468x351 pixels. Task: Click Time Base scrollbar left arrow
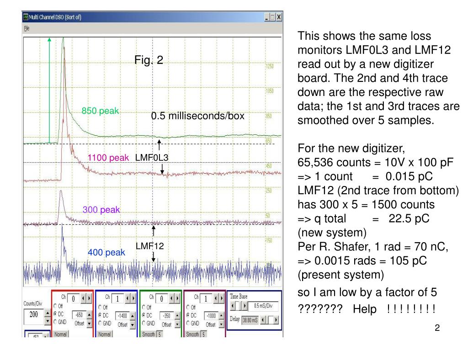(x=233, y=306)
